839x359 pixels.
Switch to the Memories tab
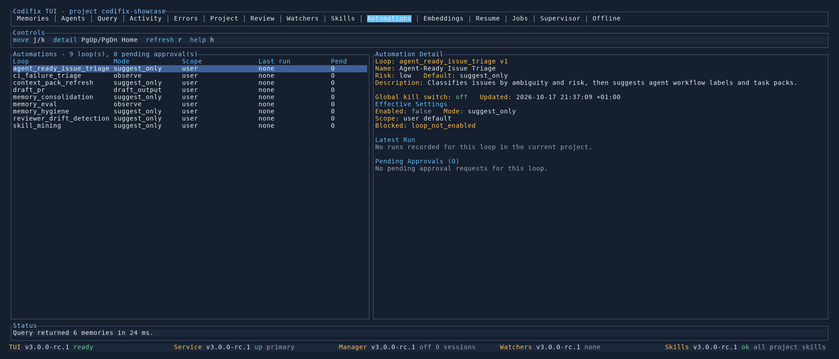click(33, 18)
